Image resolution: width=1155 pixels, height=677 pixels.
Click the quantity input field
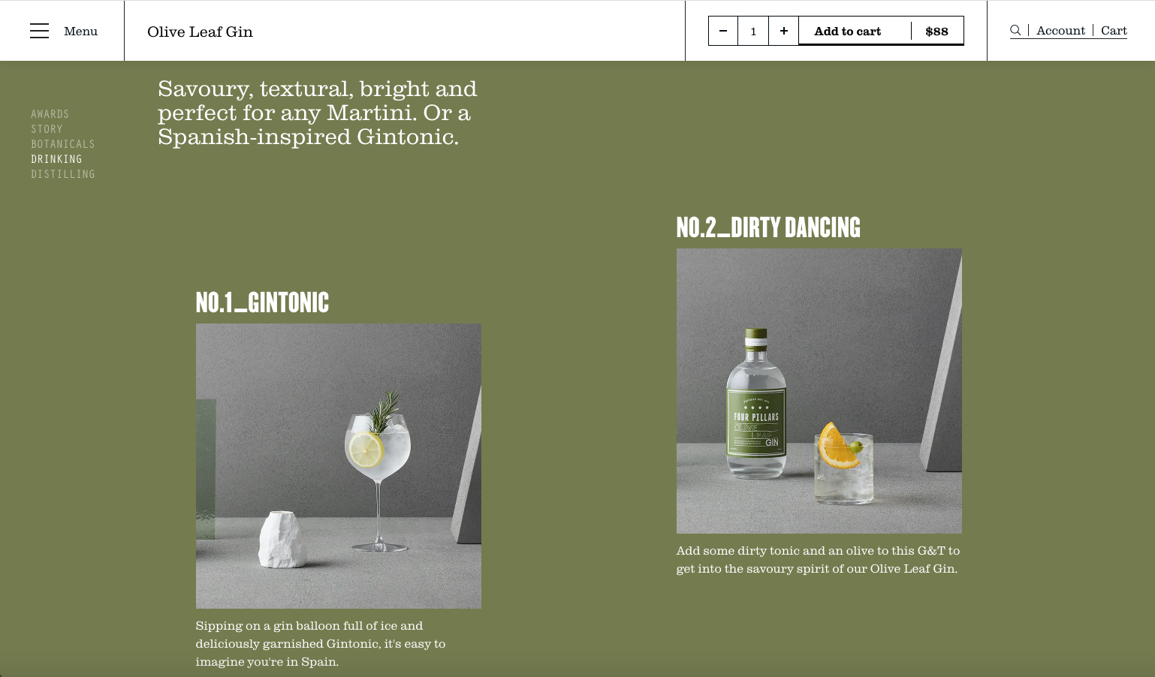coord(753,31)
